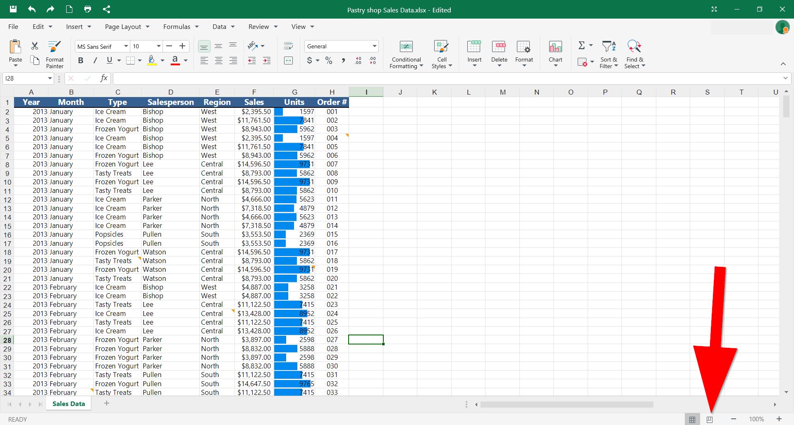Apply bold formatting to selected cell
Screen dimensions: 794x425
tap(81, 60)
